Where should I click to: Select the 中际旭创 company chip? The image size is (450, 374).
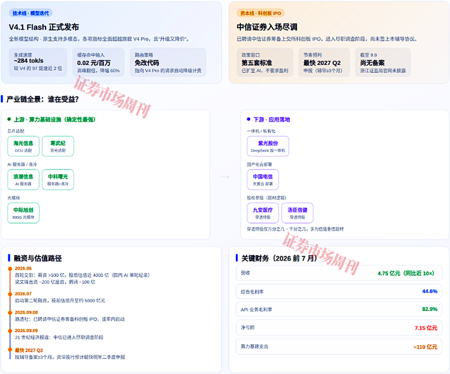pyautogui.click(x=23, y=213)
